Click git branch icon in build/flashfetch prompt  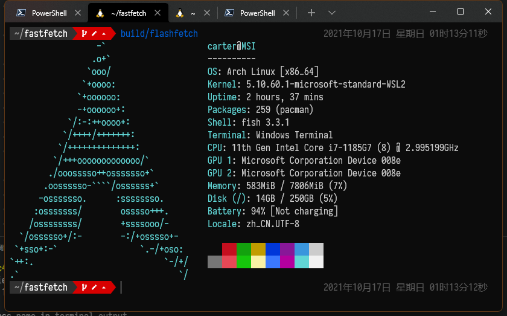point(84,33)
